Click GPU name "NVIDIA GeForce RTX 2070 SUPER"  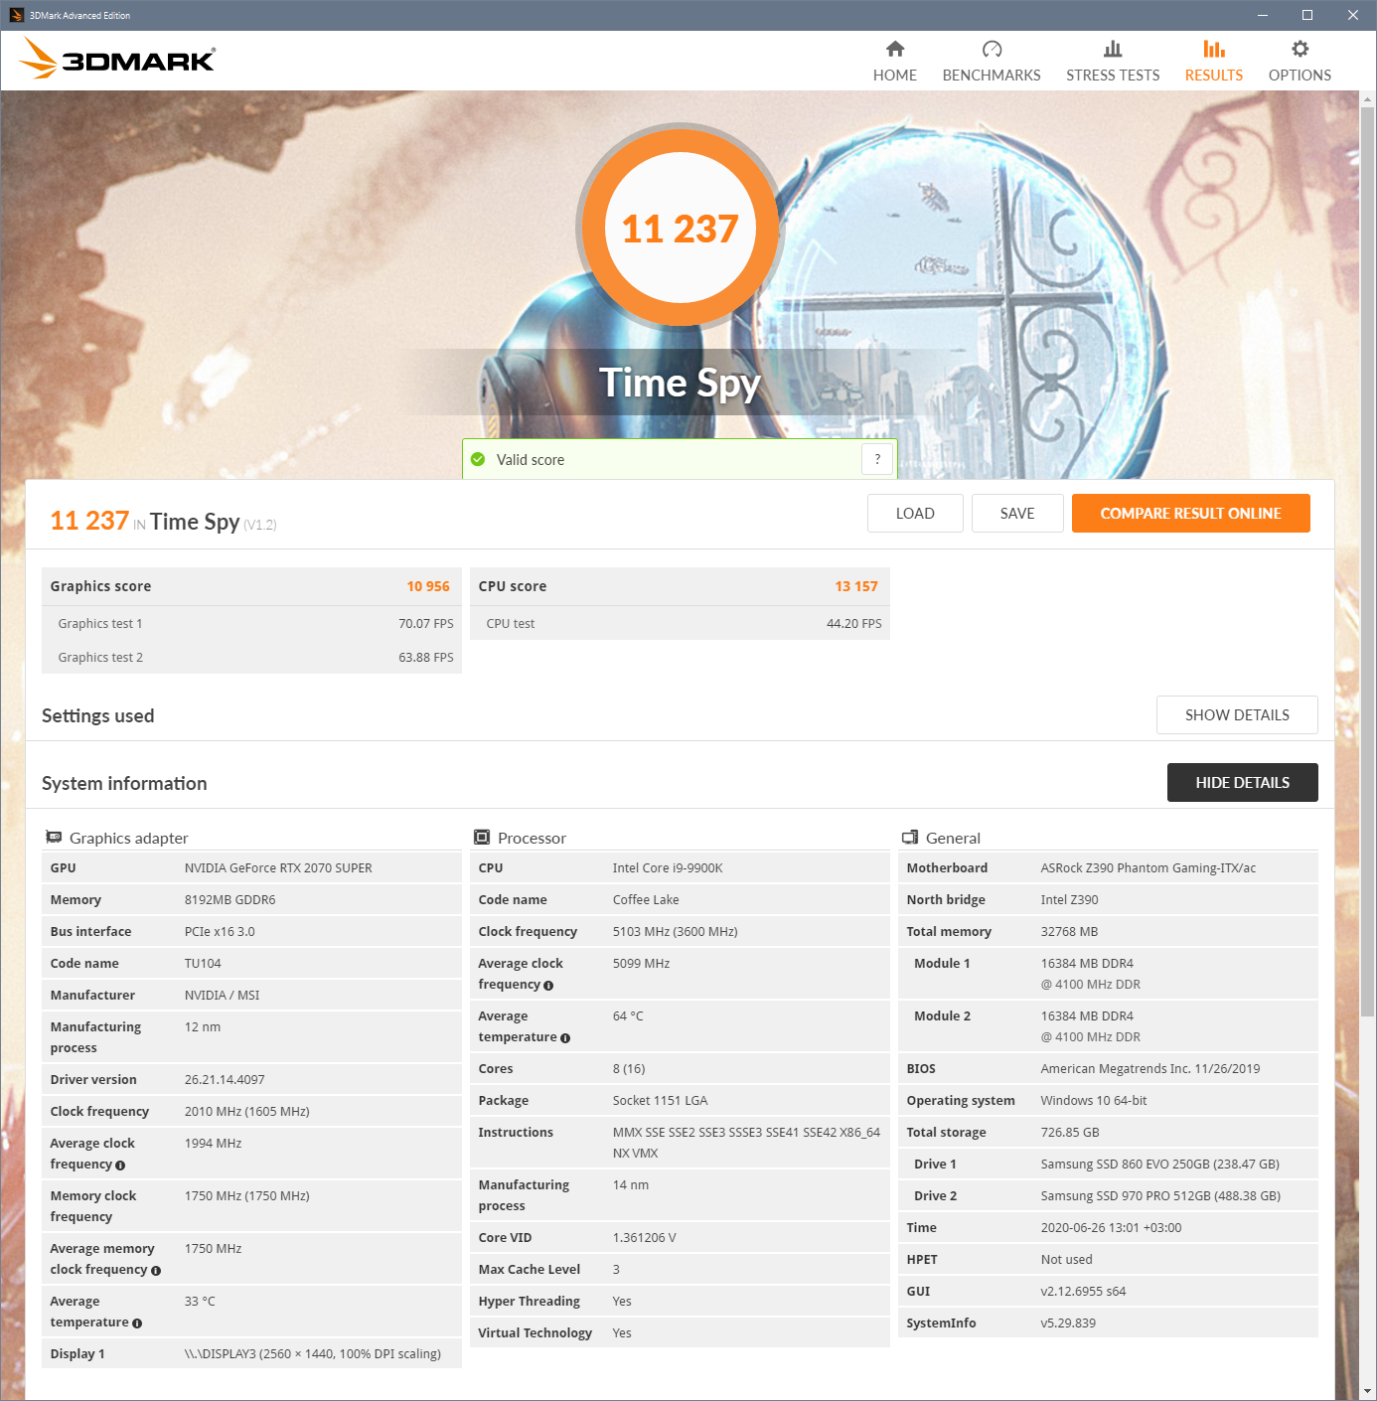click(x=278, y=868)
